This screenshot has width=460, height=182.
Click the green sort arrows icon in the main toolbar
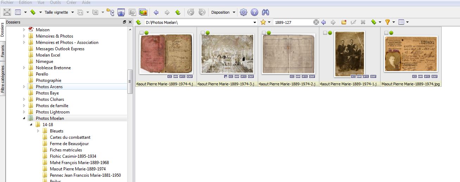click(33, 12)
